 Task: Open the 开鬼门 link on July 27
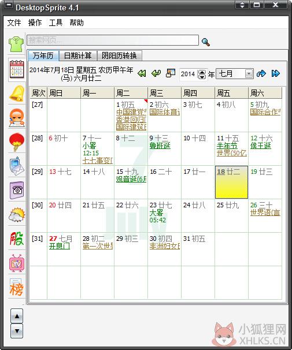(60, 246)
